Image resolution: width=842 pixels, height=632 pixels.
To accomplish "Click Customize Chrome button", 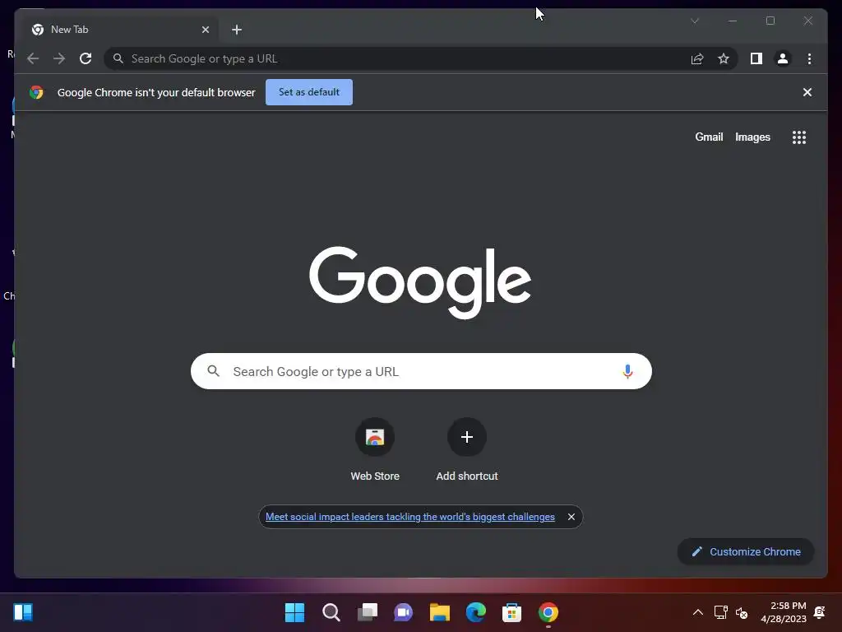I will (746, 551).
